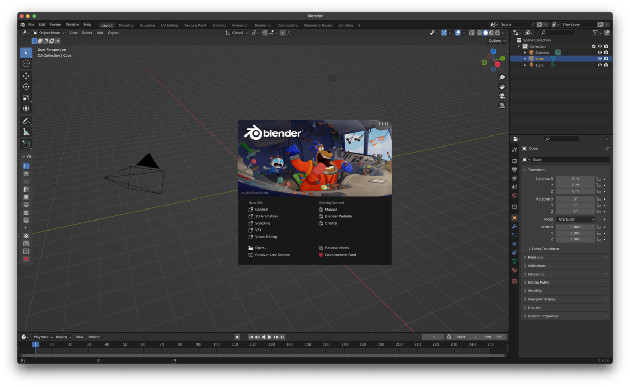Open the Modifiers wrench tab
The height and width of the screenshot is (387, 630).
514,227
